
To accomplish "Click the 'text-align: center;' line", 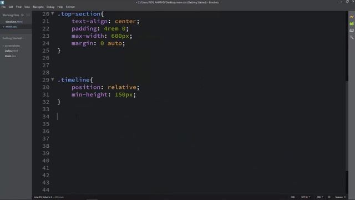I will [105, 21].
